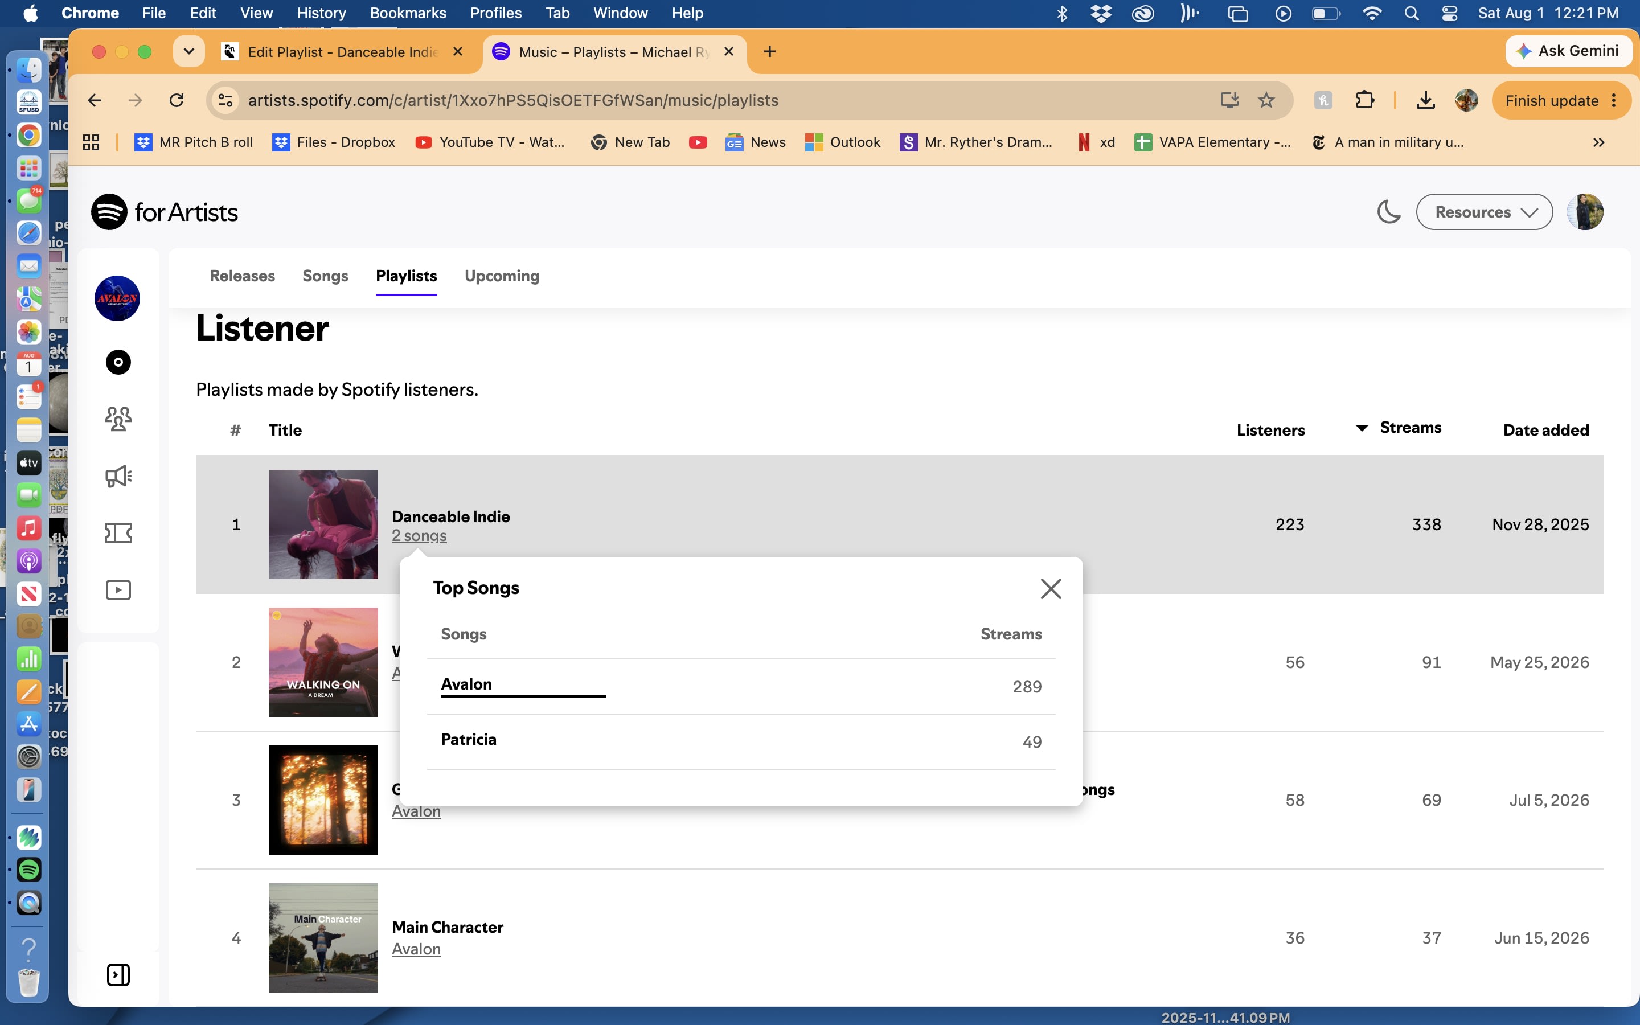Select the Patricia song in Top Songs
Image resolution: width=1640 pixels, height=1025 pixels.
[x=469, y=739]
